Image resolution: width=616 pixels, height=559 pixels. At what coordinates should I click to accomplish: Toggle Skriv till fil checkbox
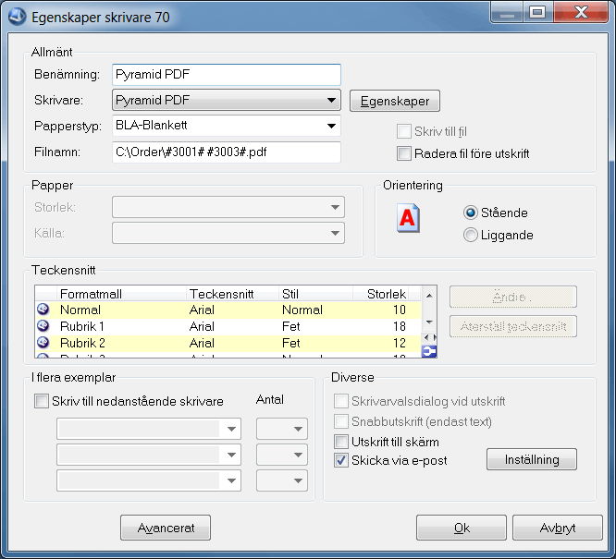(404, 131)
